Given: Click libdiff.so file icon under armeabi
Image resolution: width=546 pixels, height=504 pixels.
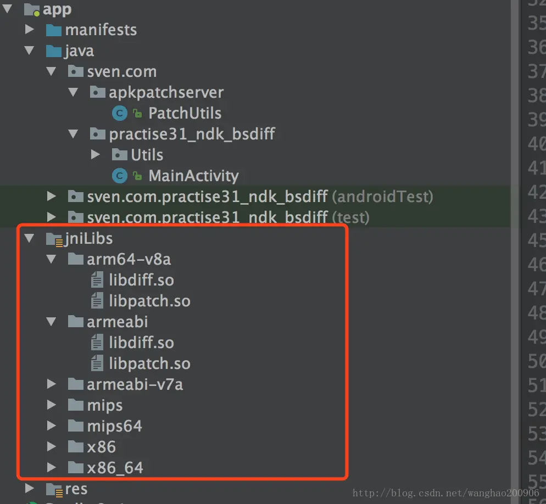Looking at the screenshot, I should coord(97,342).
